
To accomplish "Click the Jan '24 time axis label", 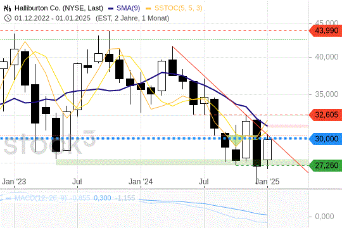I will tap(141, 182).
